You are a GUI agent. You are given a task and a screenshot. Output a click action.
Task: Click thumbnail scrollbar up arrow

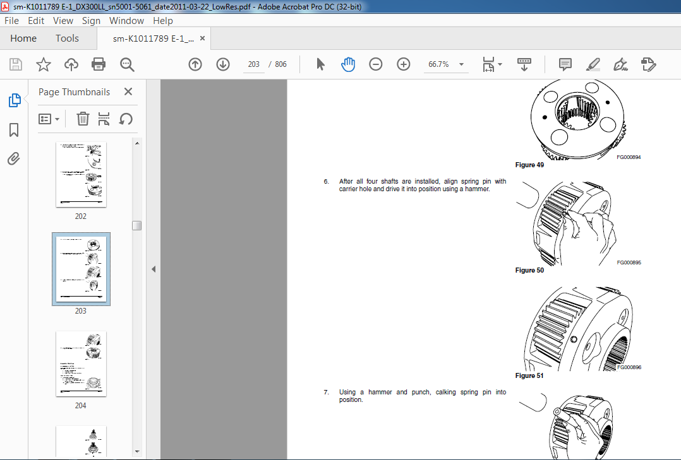(x=137, y=143)
